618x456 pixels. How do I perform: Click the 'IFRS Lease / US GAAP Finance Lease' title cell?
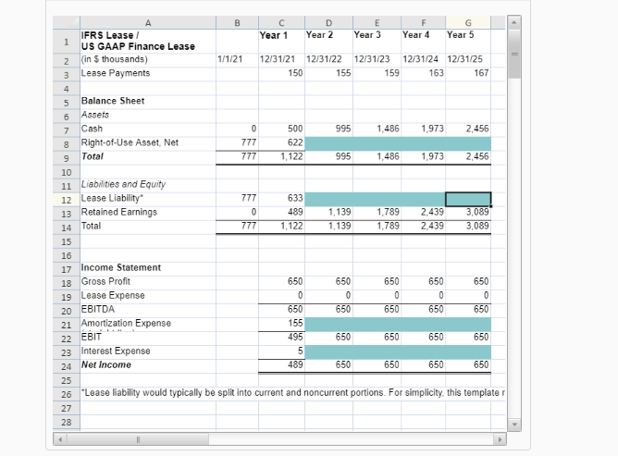[148, 42]
